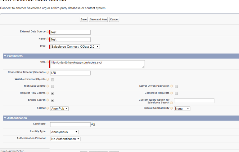Grab URL text area resize handle

point(144,67)
